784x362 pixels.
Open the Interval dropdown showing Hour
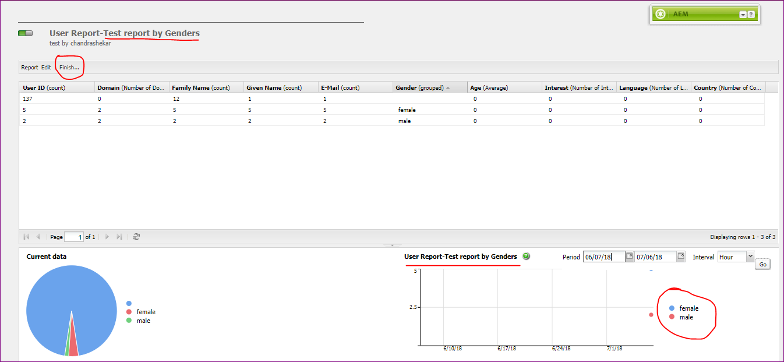750,256
